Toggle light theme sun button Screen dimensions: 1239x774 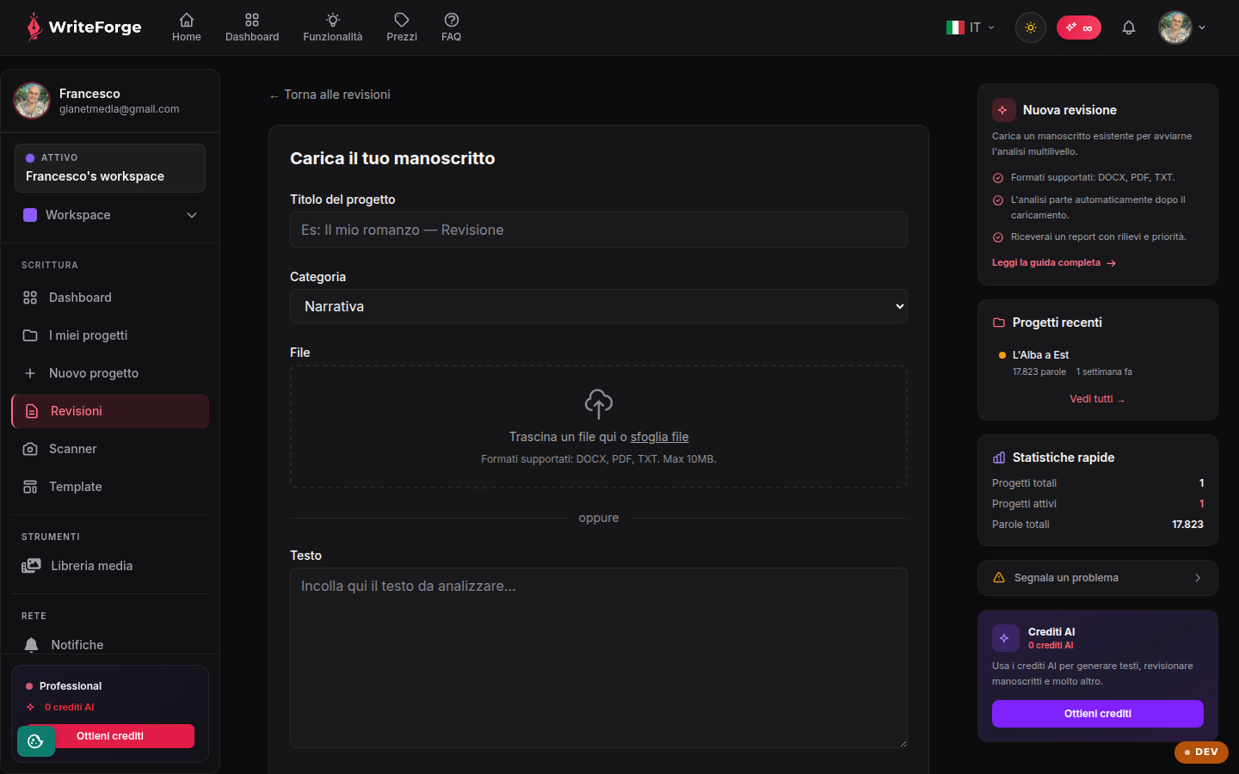[1031, 28]
